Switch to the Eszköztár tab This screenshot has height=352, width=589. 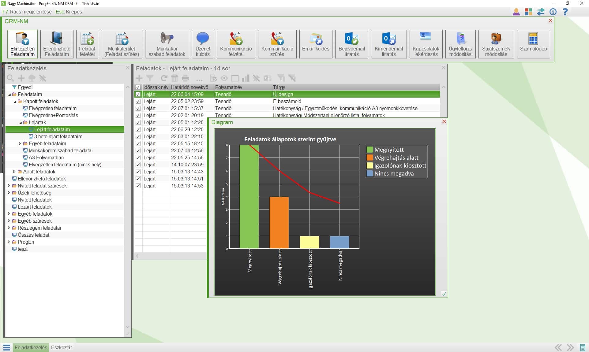click(61, 347)
